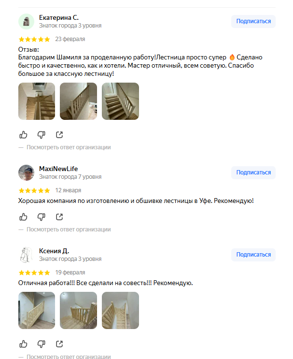The width and height of the screenshot is (293, 359).
Task: Share Екатерина С.'s review
Action: (x=59, y=135)
